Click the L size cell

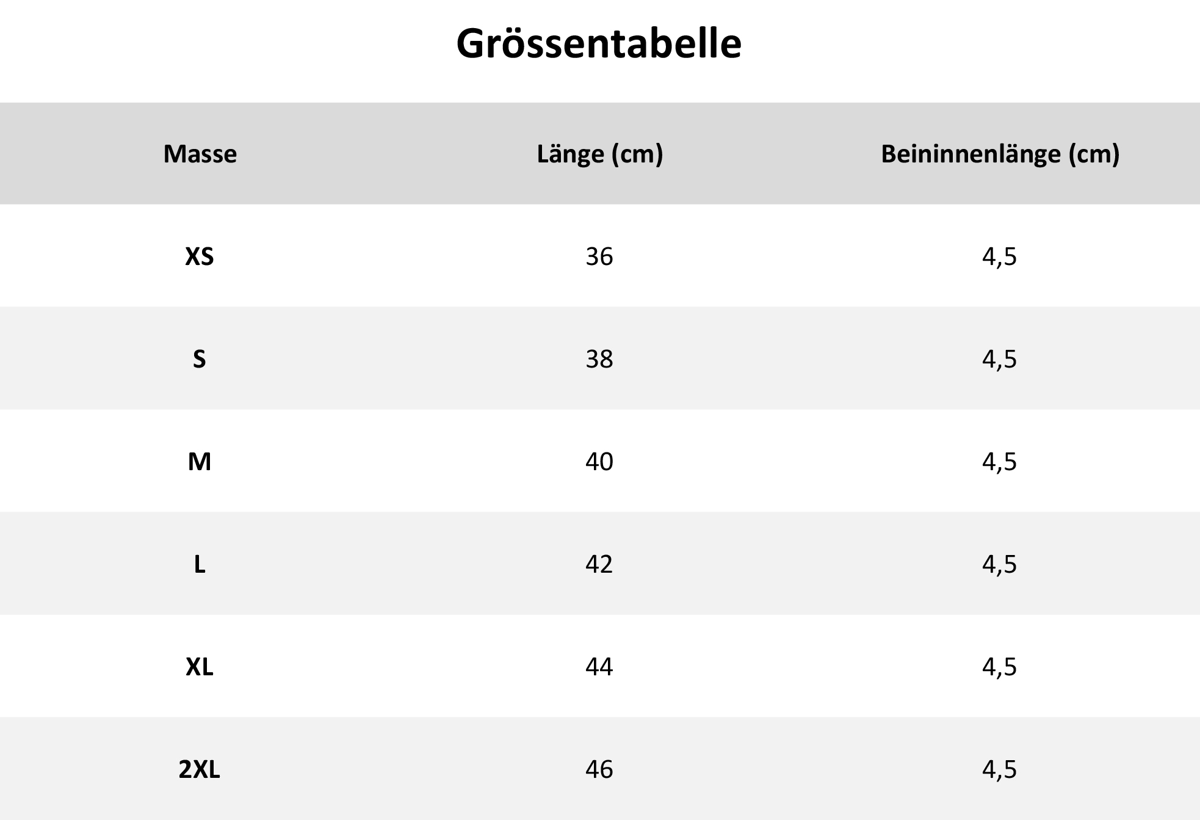[200, 564]
